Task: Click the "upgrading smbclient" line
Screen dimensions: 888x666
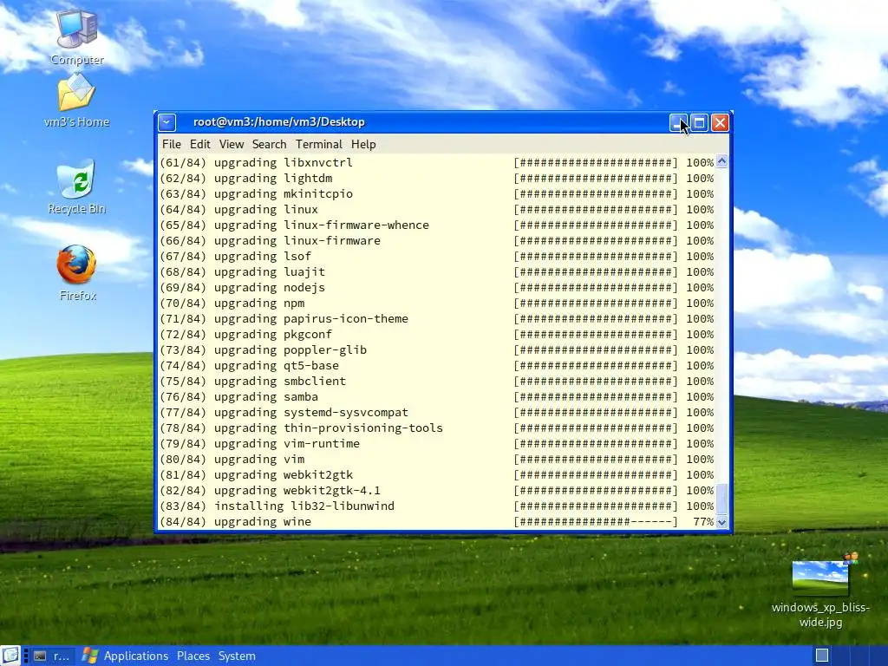Action: [437, 382]
